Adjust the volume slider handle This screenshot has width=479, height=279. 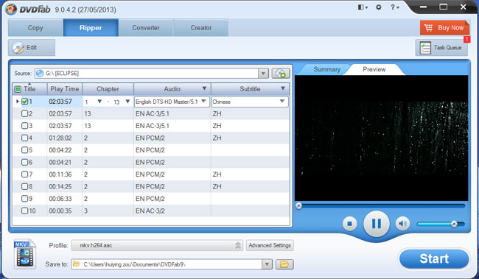tap(454, 224)
